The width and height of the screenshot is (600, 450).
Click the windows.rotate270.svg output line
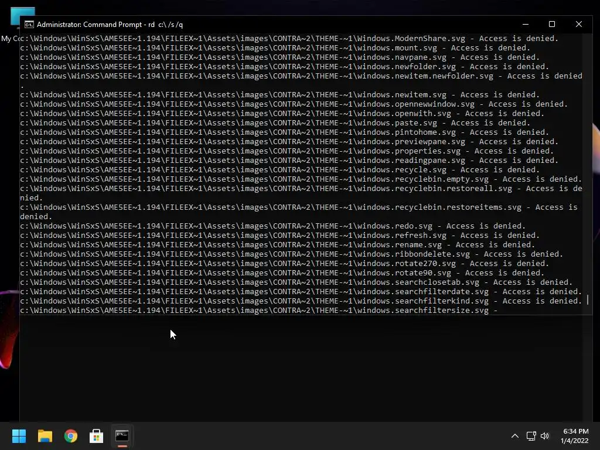[284, 263]
